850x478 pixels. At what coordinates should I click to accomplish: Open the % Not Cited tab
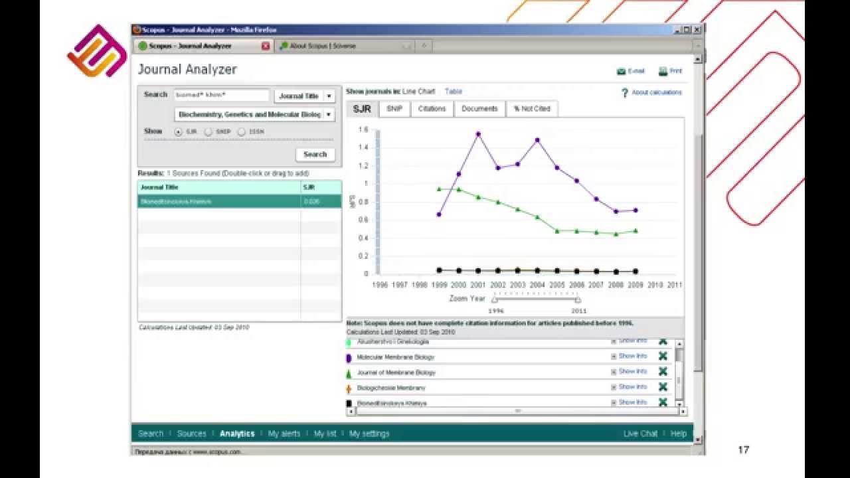coord(532,109)
